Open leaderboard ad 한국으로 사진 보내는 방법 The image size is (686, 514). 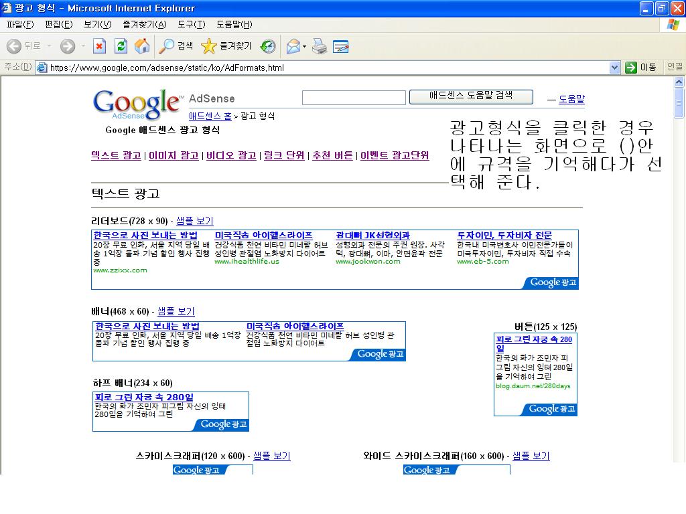tap(145, 235)
